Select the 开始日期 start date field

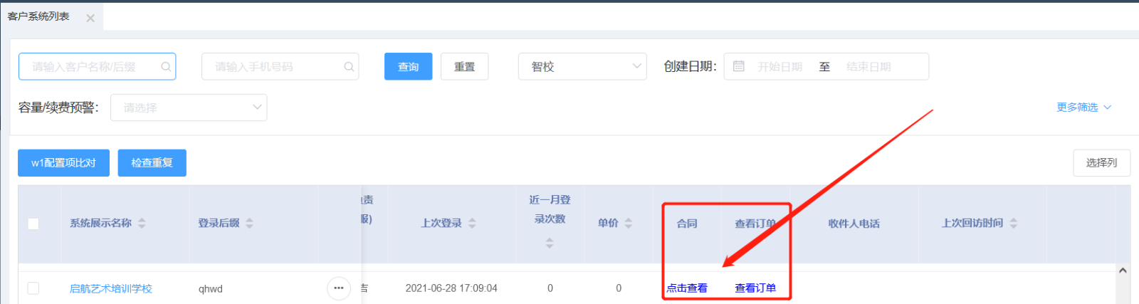(780, 66)
